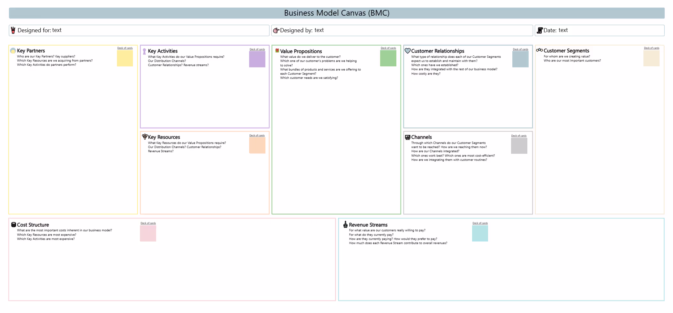This screenshot has width=673, height=313.
Task: Open Deck of cards link in Key Partners
Action: 125,48
